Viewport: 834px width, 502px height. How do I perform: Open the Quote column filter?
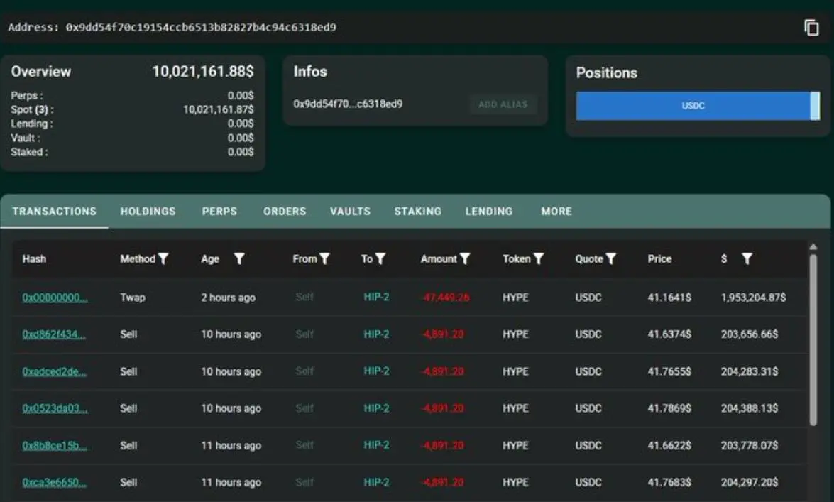(610, 258)
